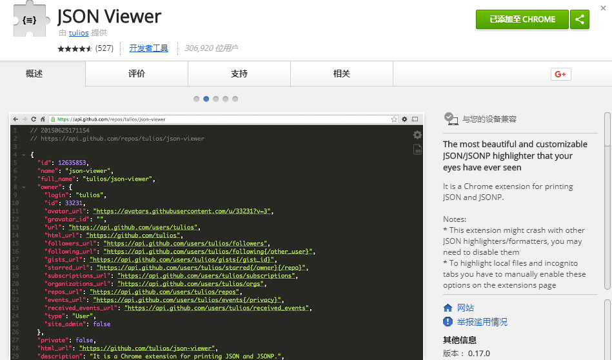Click the reload icon in screenshot browser

pyautogui.click(x=34, y=119)
